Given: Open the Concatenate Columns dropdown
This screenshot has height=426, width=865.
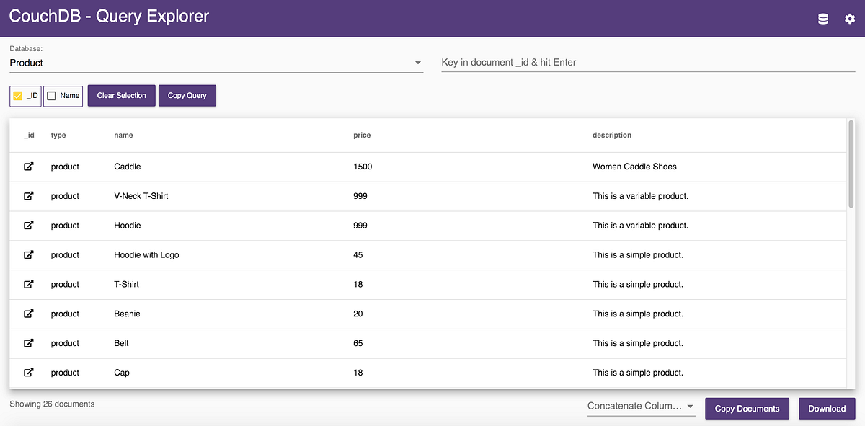Looking at the screenshot, I should [640, 406].
